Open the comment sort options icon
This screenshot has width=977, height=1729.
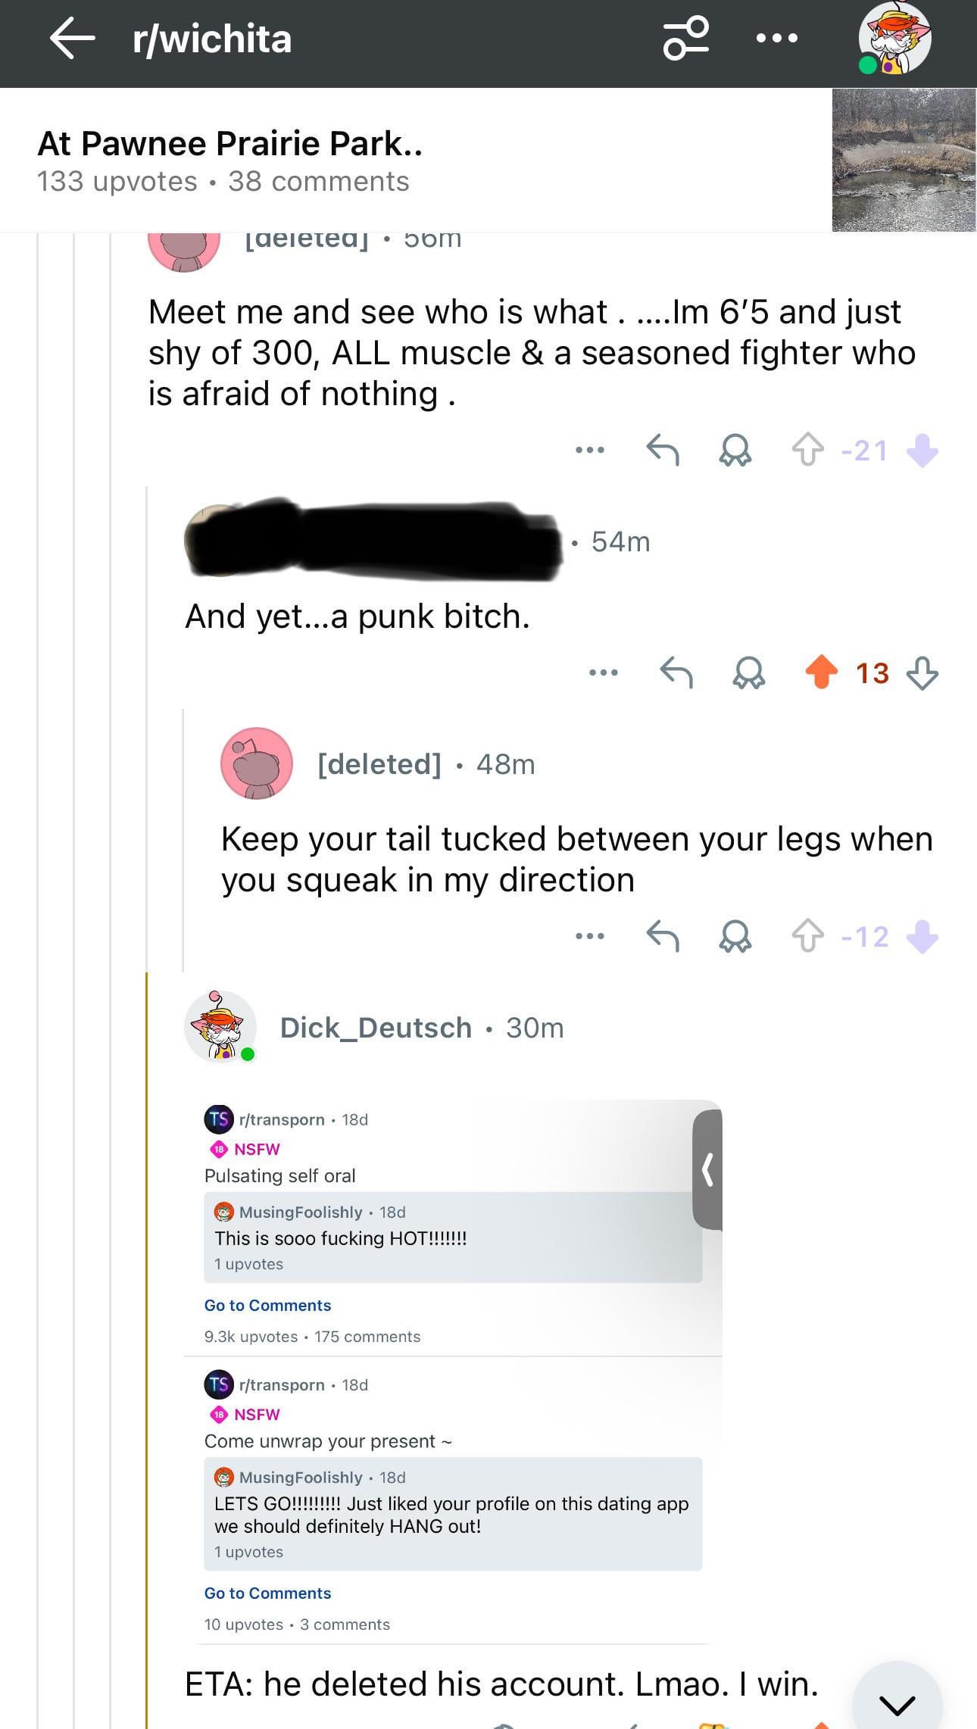(x=686, y=38)
